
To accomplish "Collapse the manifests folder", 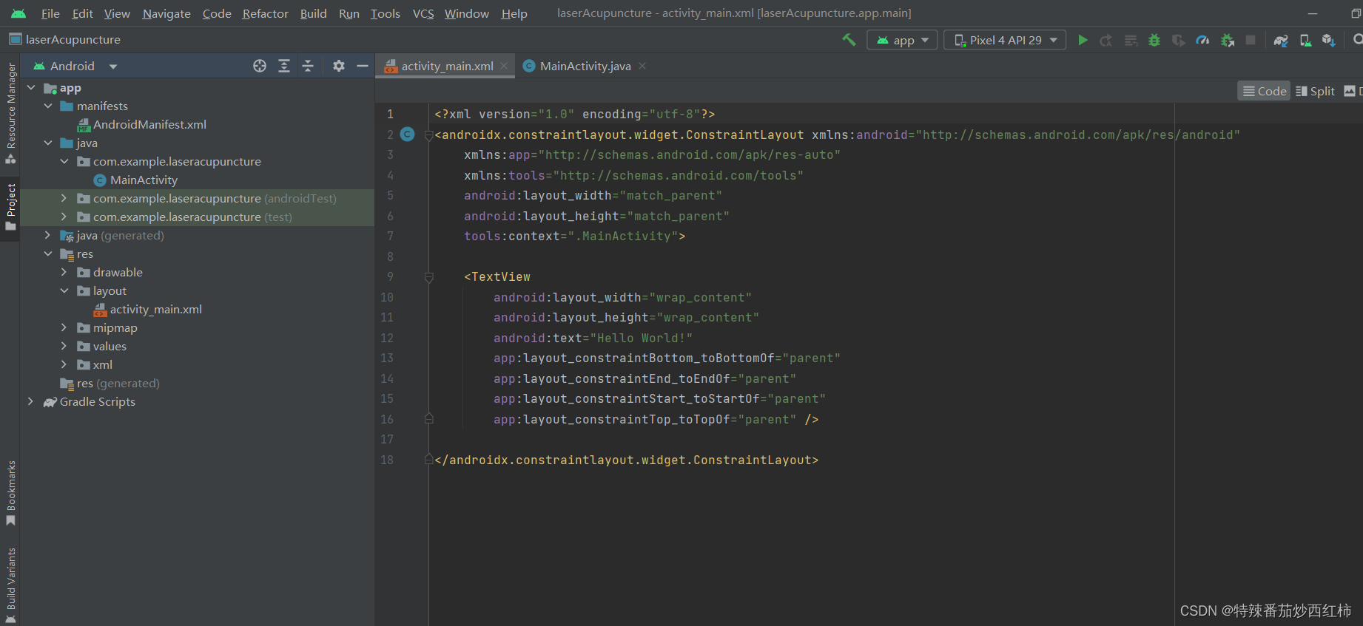I will (48, 106).
